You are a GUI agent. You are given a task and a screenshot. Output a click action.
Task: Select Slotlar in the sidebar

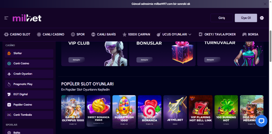[x=29, y=53]
